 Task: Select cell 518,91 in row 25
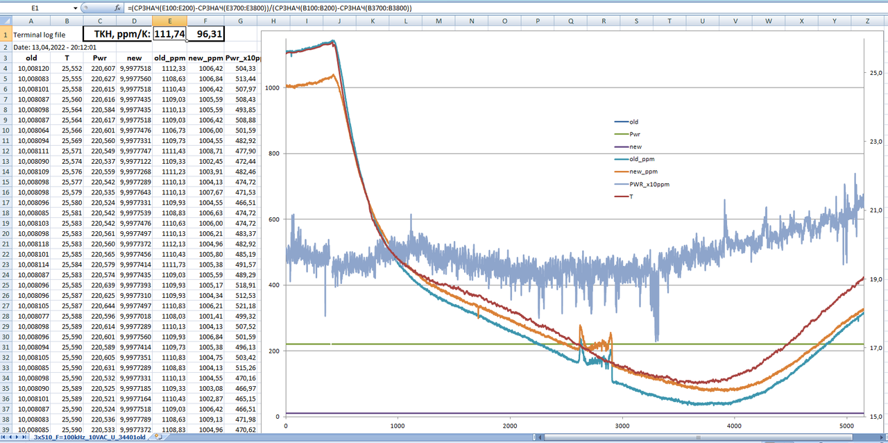(x=240, y=285)
